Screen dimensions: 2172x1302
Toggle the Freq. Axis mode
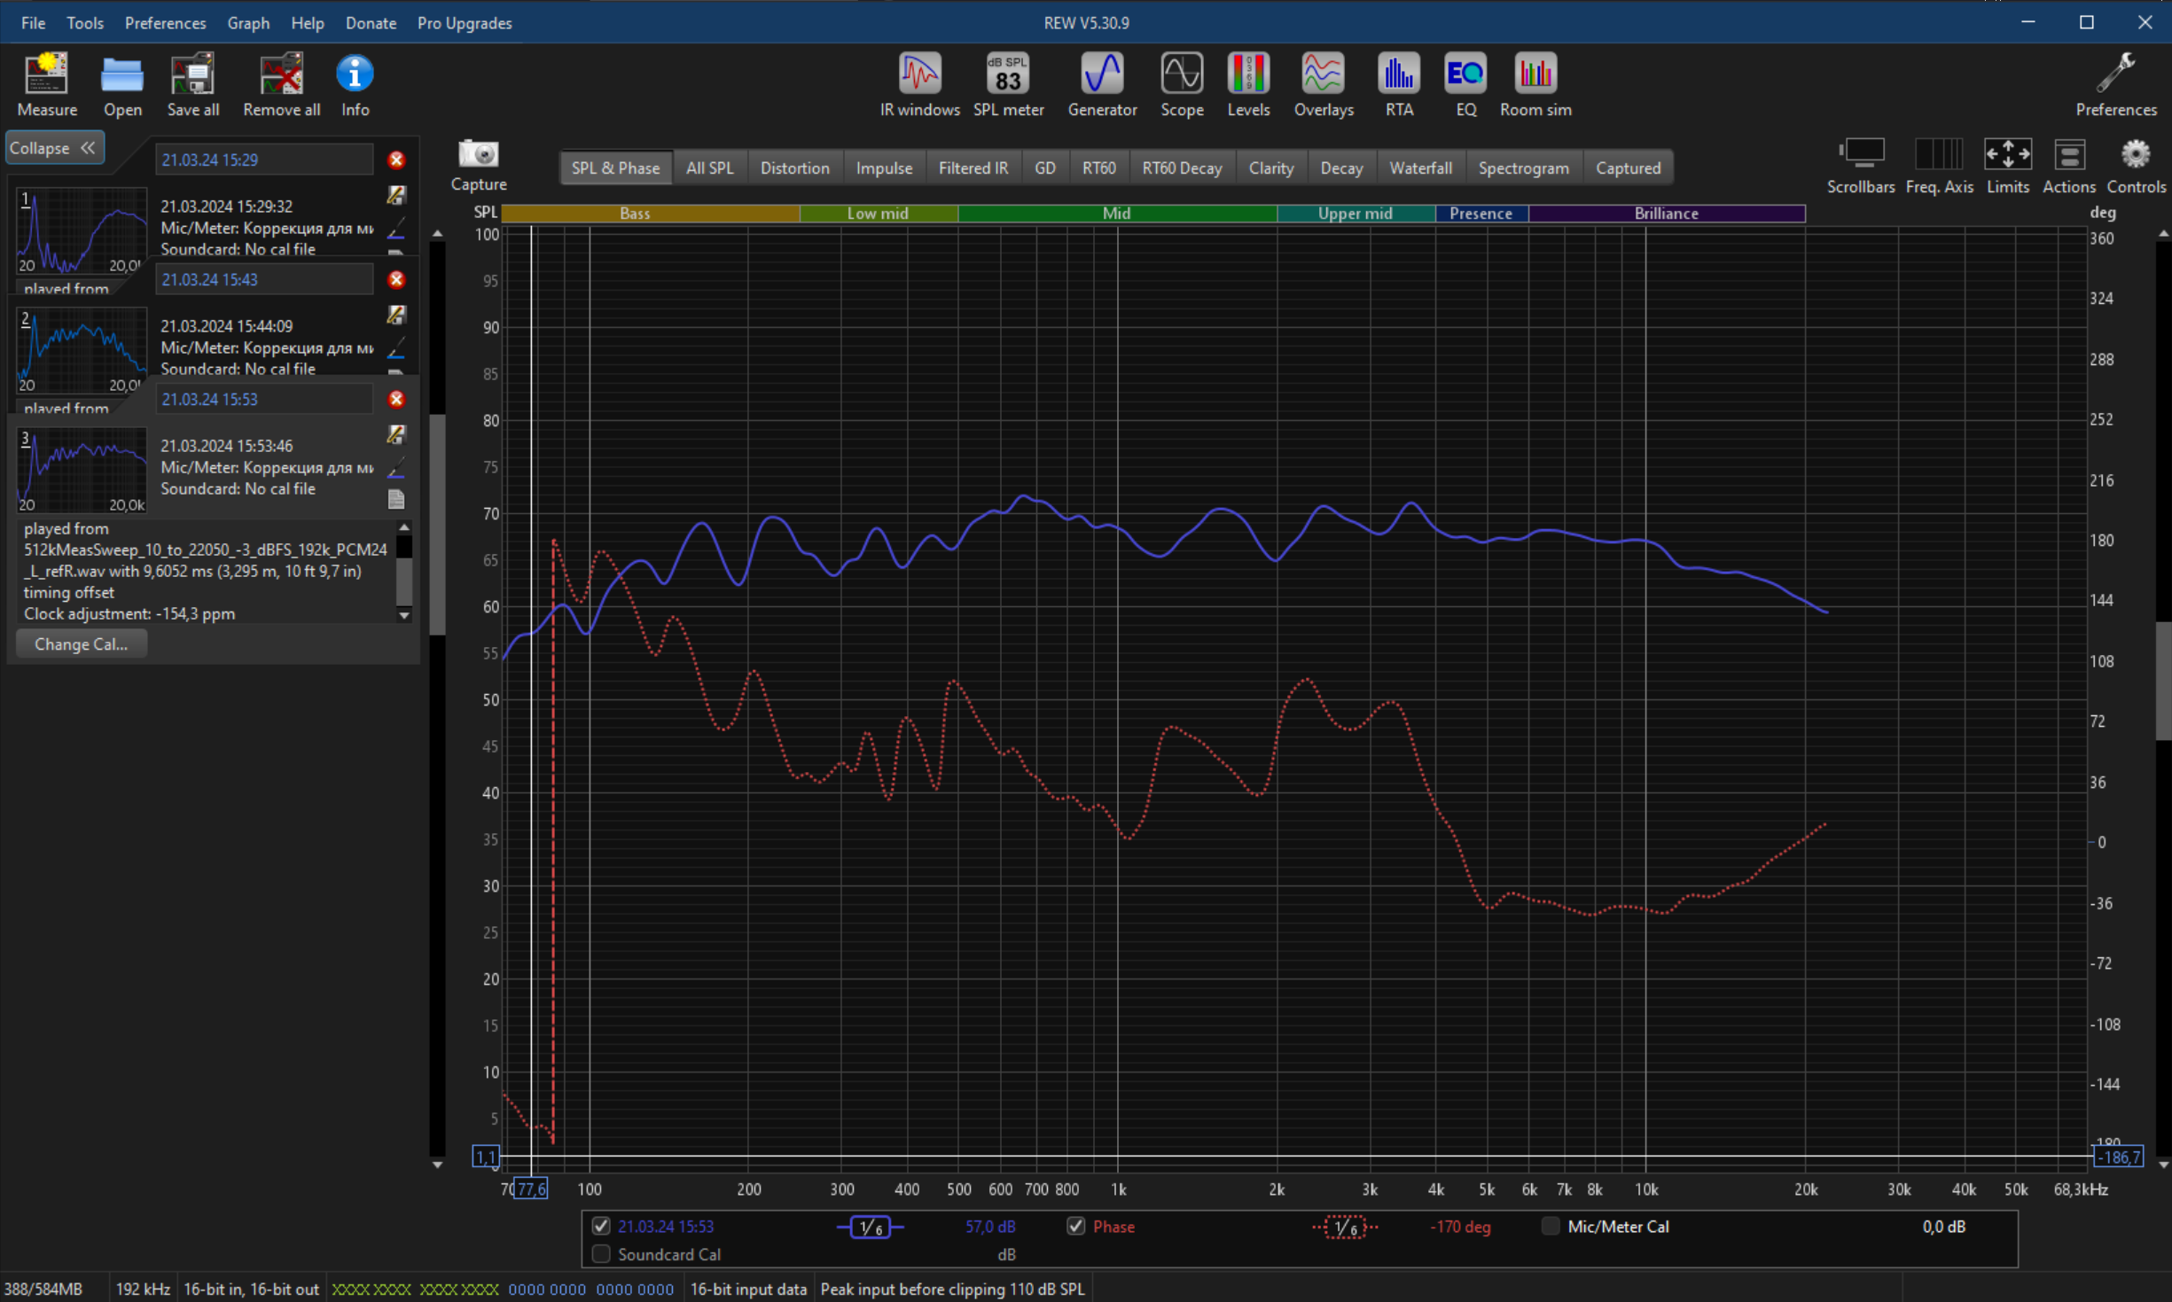pyautogui.click(x=1939, y=166)
